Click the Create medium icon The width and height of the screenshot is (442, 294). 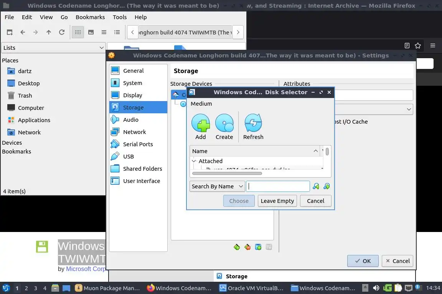pos(224,127)
